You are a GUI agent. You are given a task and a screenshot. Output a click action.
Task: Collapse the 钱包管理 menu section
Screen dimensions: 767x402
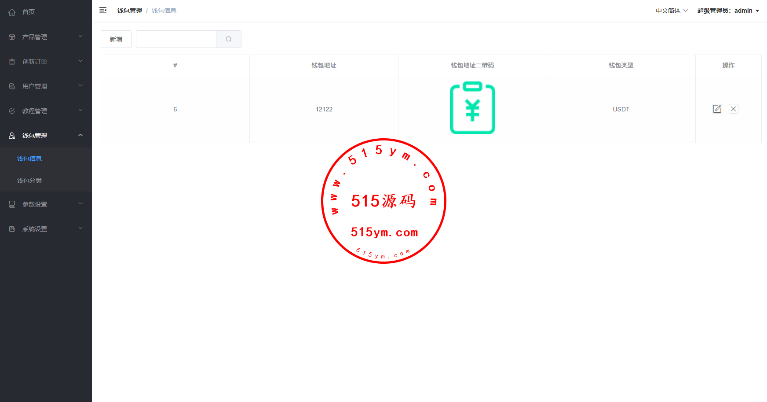click(80, 135)
